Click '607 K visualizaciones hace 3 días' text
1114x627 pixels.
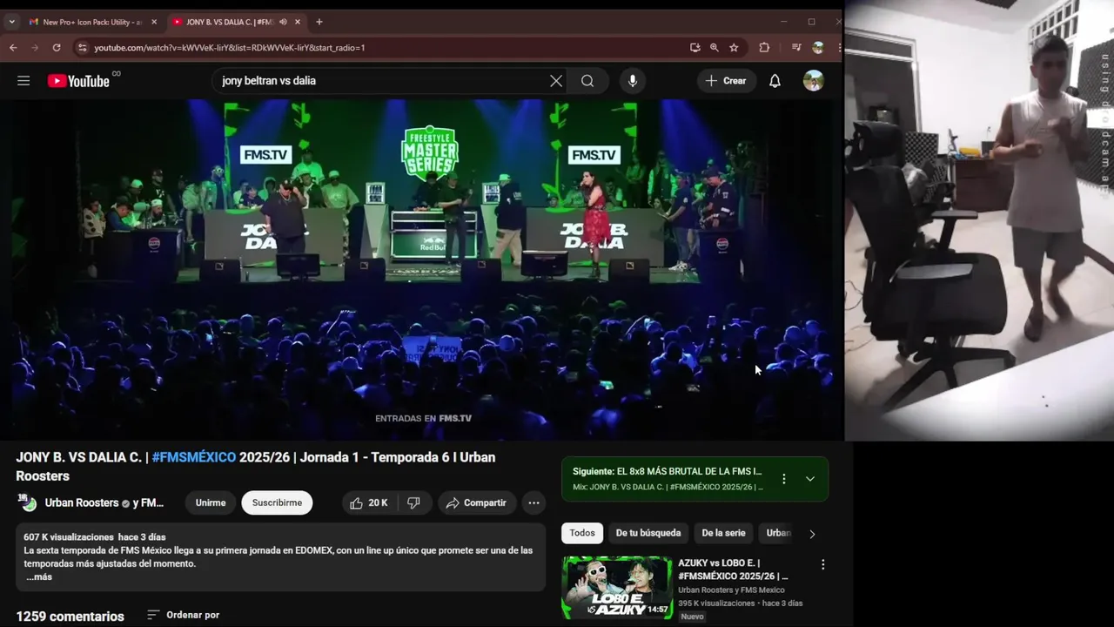tap(94, 537)
